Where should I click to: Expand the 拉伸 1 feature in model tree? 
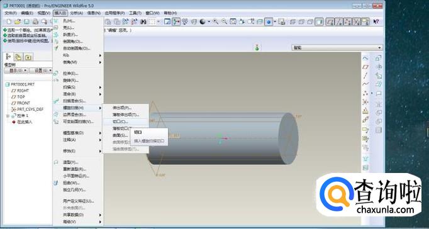coord(8,116)
